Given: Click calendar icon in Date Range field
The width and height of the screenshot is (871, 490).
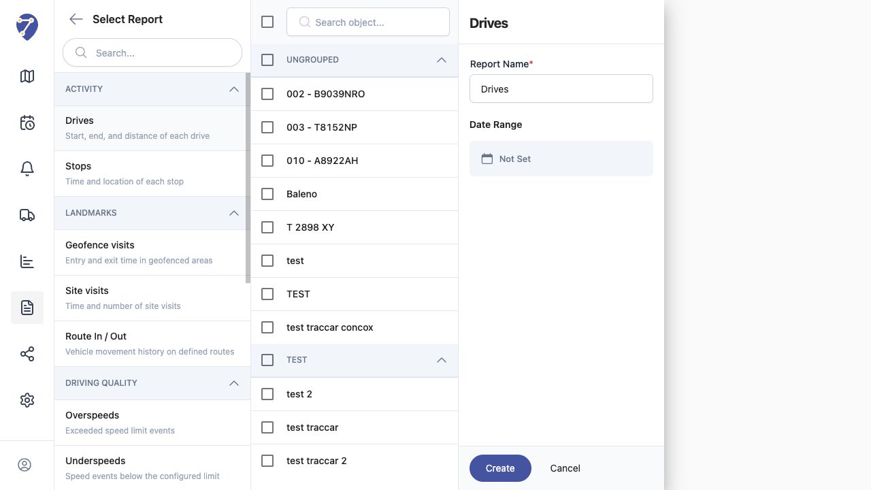Looking at the screenshot, I should [487, 159].
